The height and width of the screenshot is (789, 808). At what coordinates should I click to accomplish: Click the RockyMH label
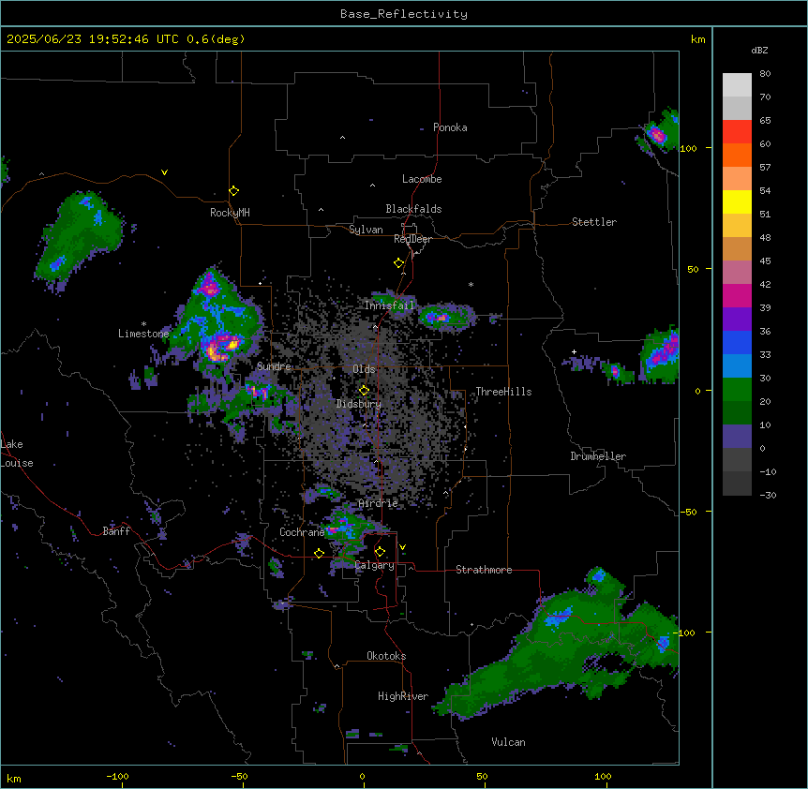[230, 213]
